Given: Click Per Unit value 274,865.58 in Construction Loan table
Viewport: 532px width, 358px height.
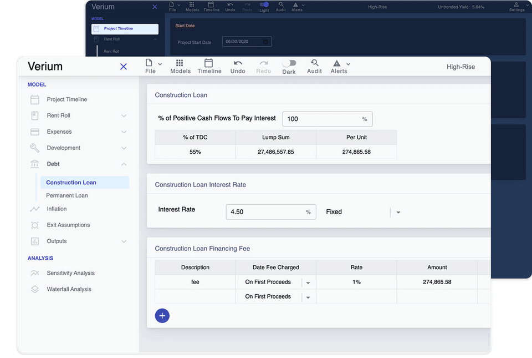Looking at the screenshot, I should click(356, 152).
